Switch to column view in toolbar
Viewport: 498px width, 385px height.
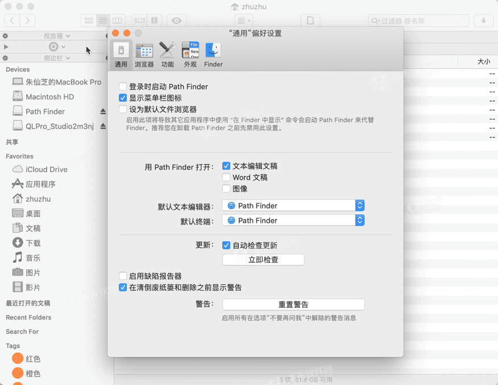click(117, 21)
